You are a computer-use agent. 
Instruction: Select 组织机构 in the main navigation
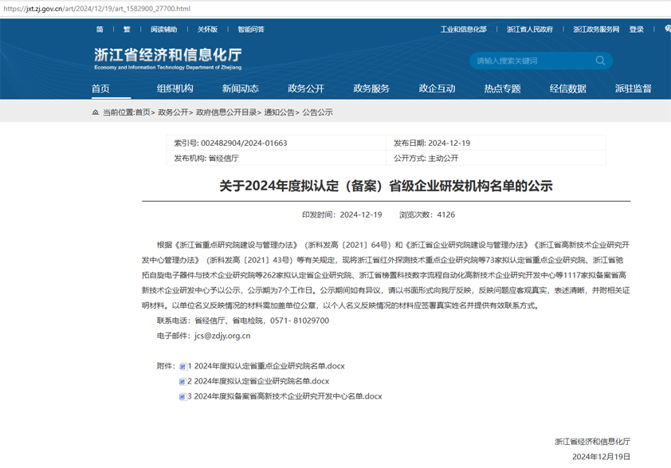click(175, 88)
